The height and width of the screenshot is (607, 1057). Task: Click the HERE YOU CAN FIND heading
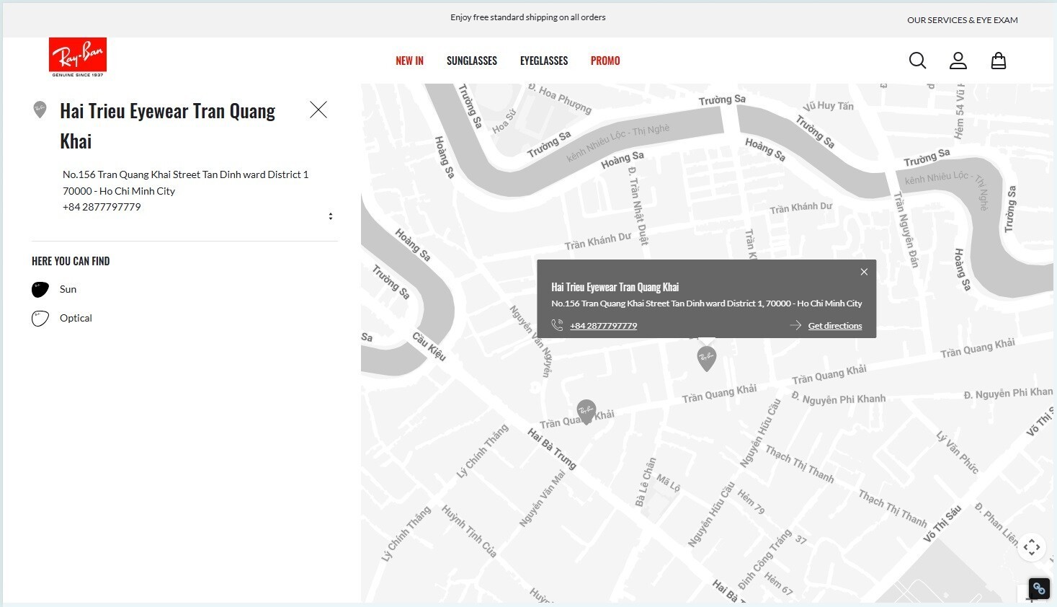(x=71, y=261)
